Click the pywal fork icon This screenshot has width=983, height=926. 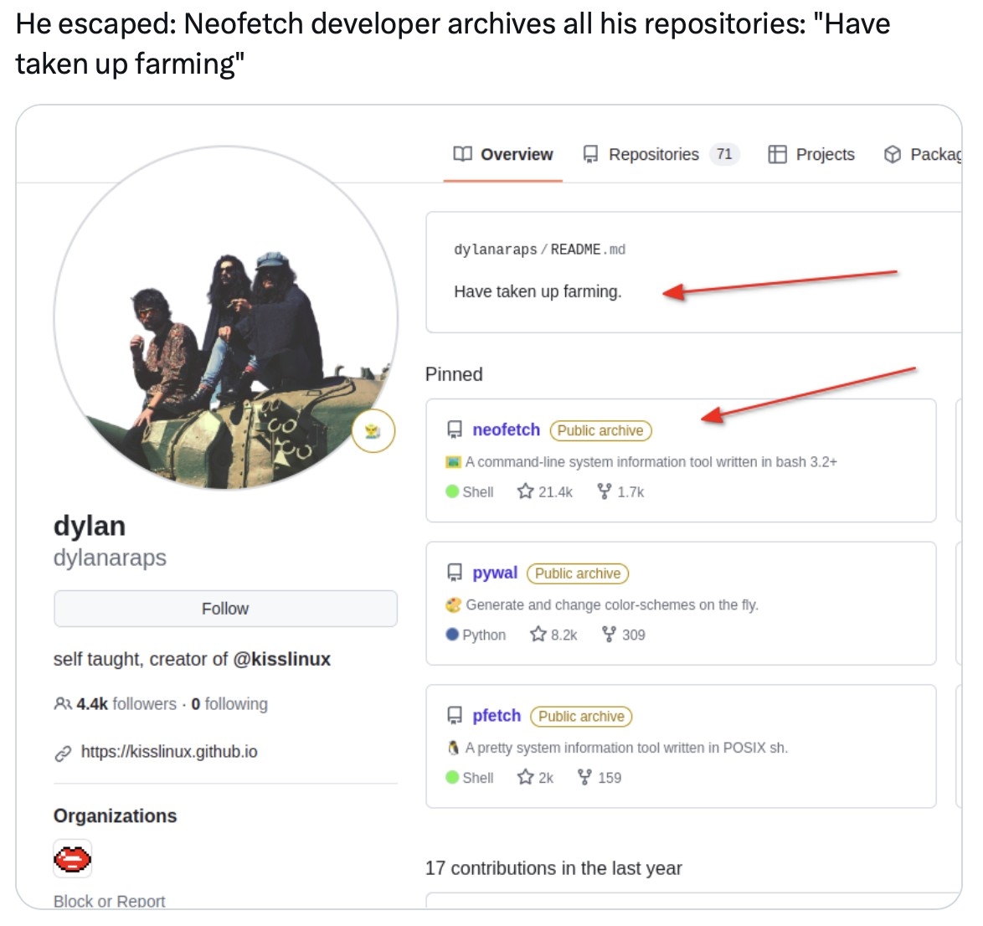(x=609, y=635)
